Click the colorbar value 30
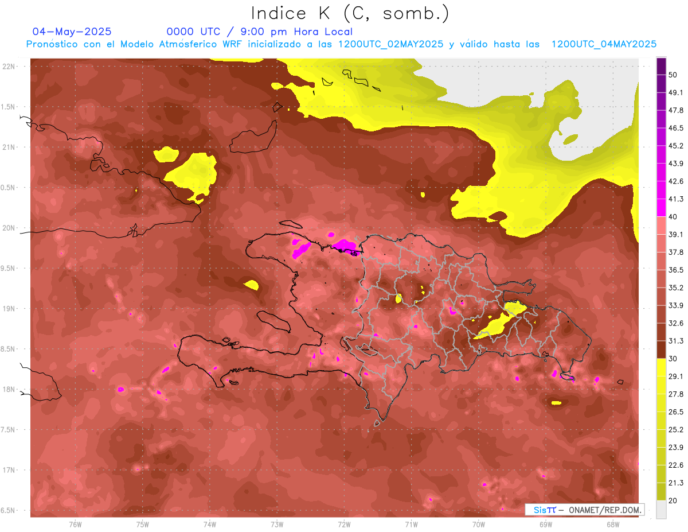This screenshot has height=532, width=688. pos(674,359)
